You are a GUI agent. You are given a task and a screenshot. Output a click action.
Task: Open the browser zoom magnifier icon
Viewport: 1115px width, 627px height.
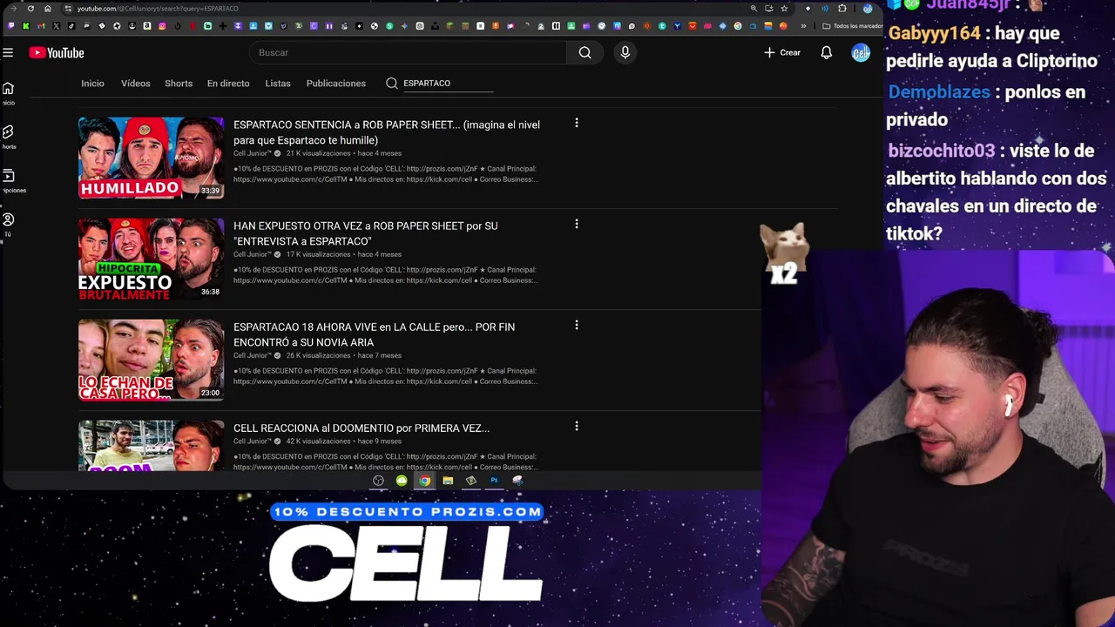[x=753, y=9]
